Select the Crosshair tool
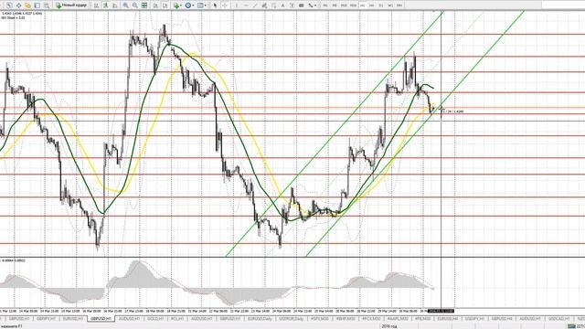This screenshot has height=329, width=585. [226, 5]
